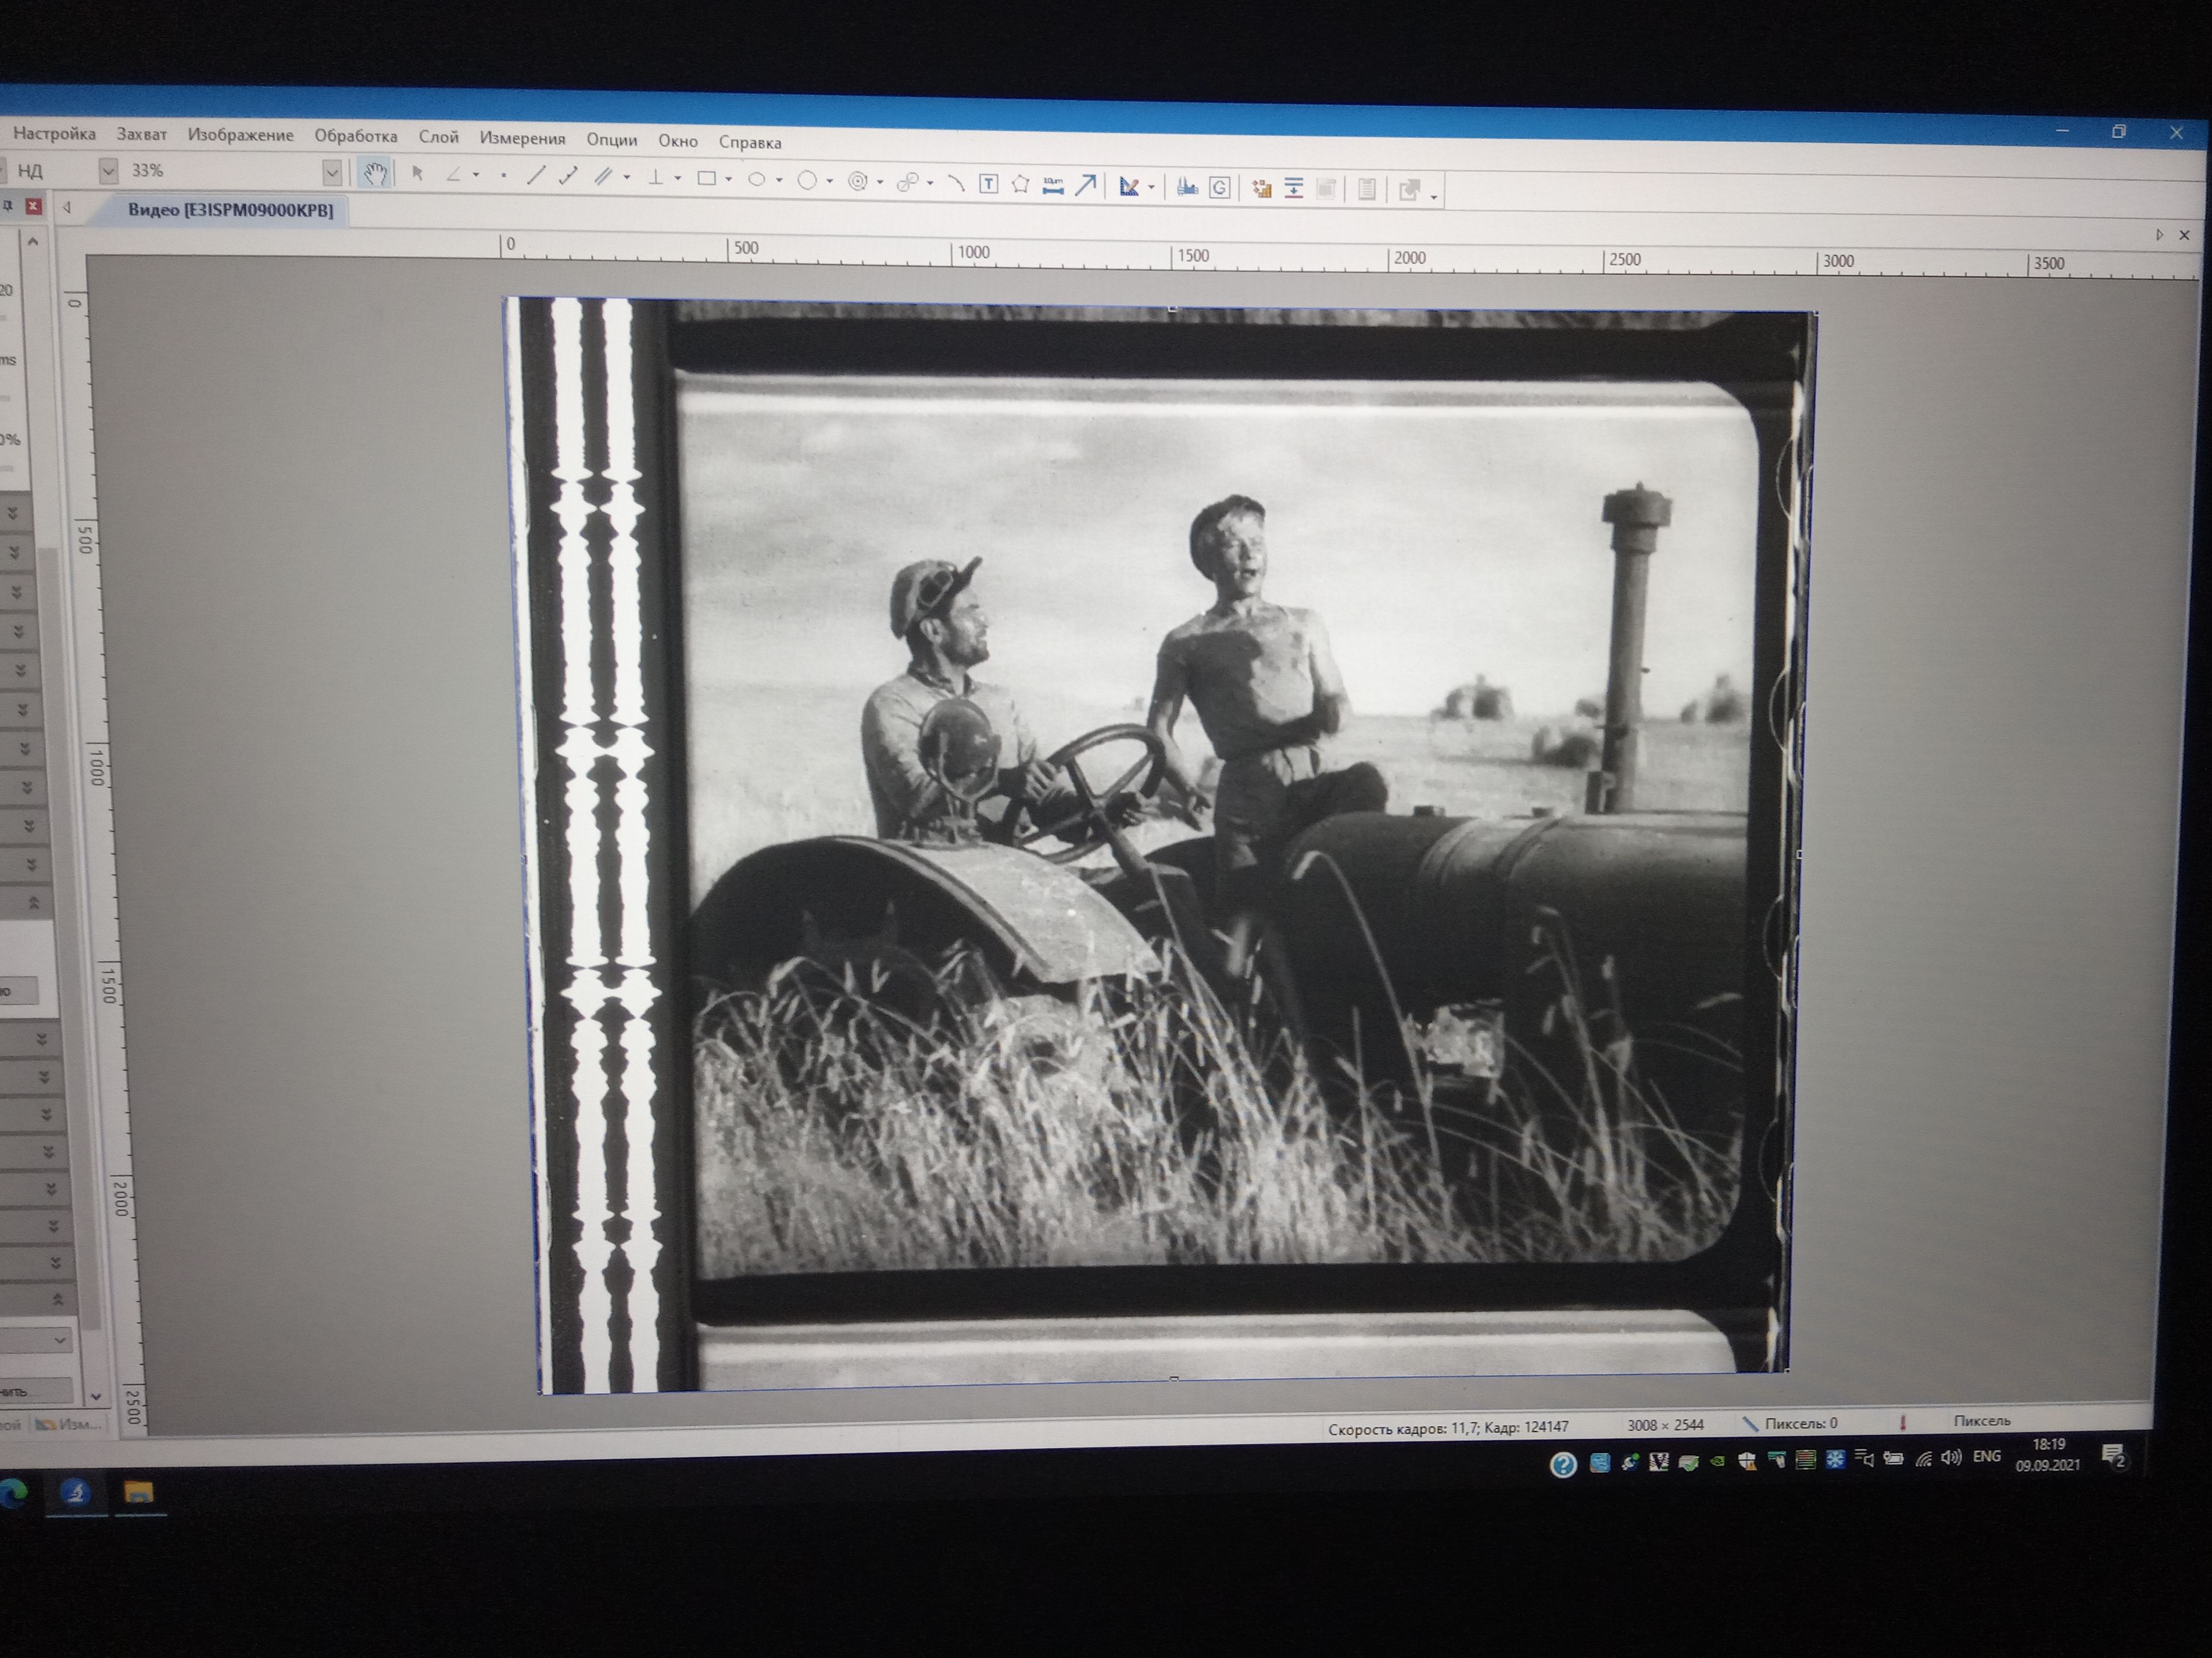Expand the angle tool options arrow

pyautogui.click(x=476, y=175)
